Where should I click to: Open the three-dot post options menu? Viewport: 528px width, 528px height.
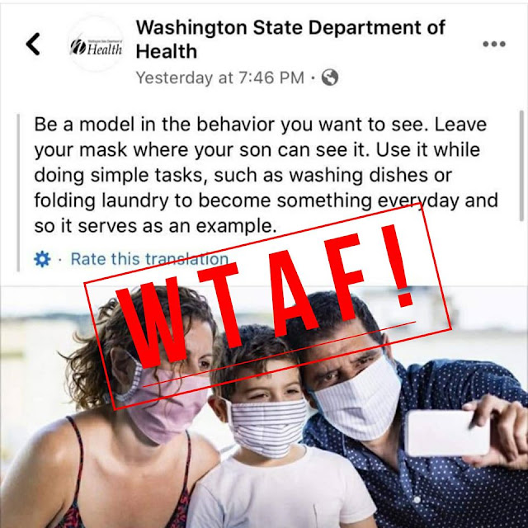pyautogui.click(x=494, y=44)
